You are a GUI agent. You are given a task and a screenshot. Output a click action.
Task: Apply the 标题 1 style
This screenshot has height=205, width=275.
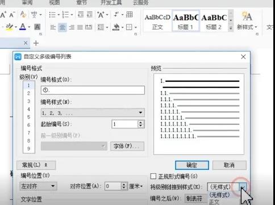[x=186, y=21]
